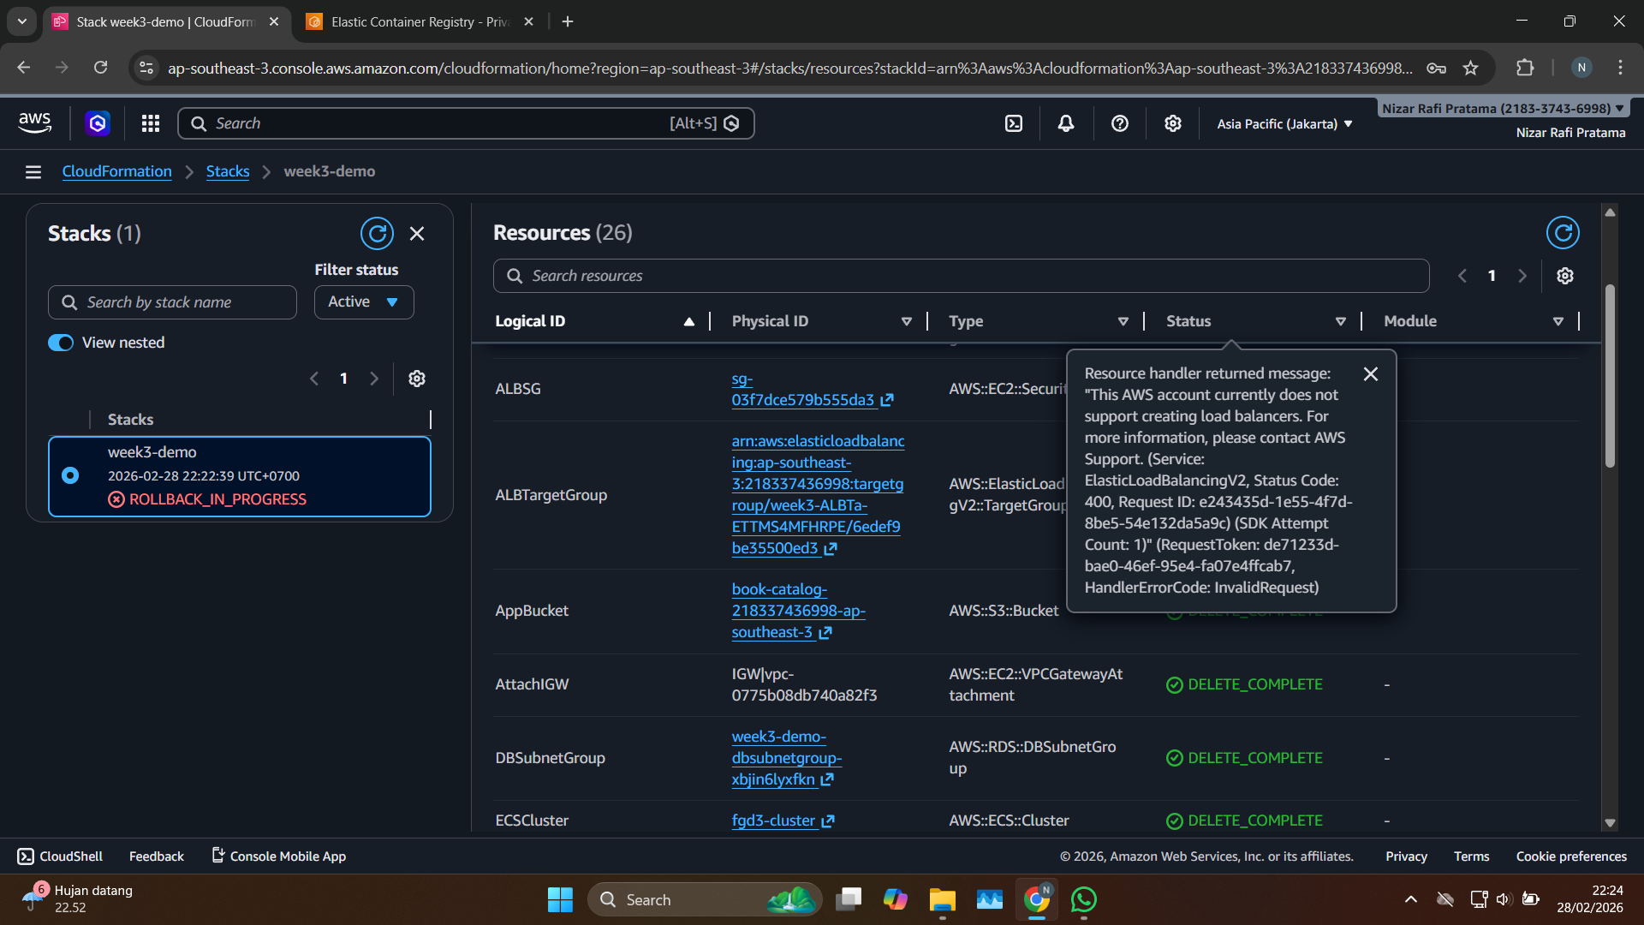Open the Nizar Rafi Pratama account menu

(x=1503, y=109)
